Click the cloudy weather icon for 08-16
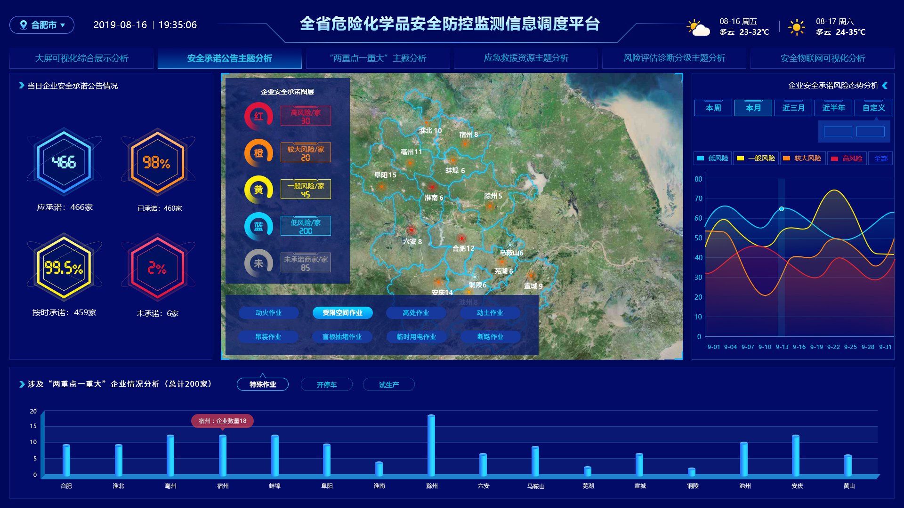Image resolution: width=904 pixels, height=508 pixels. point(698,28)
